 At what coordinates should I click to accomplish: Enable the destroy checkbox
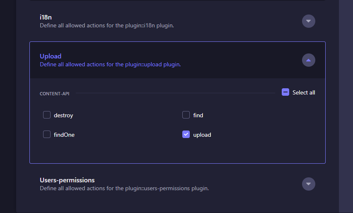tap(47, 115)
